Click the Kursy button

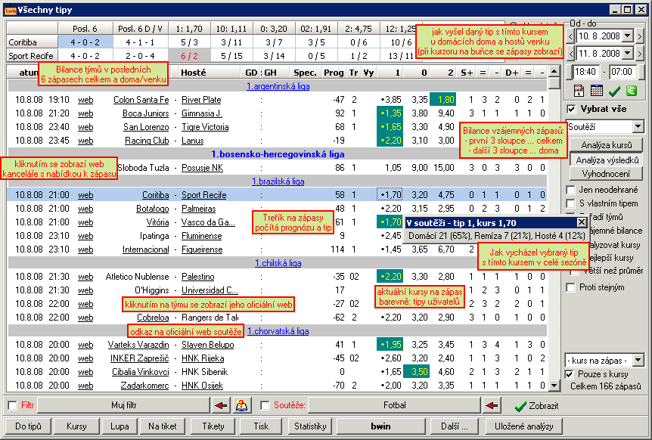click(76, 426)
